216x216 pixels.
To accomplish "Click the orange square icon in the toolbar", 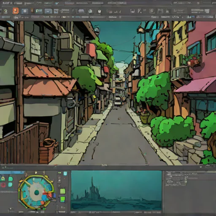I will [x=16, y=11].
